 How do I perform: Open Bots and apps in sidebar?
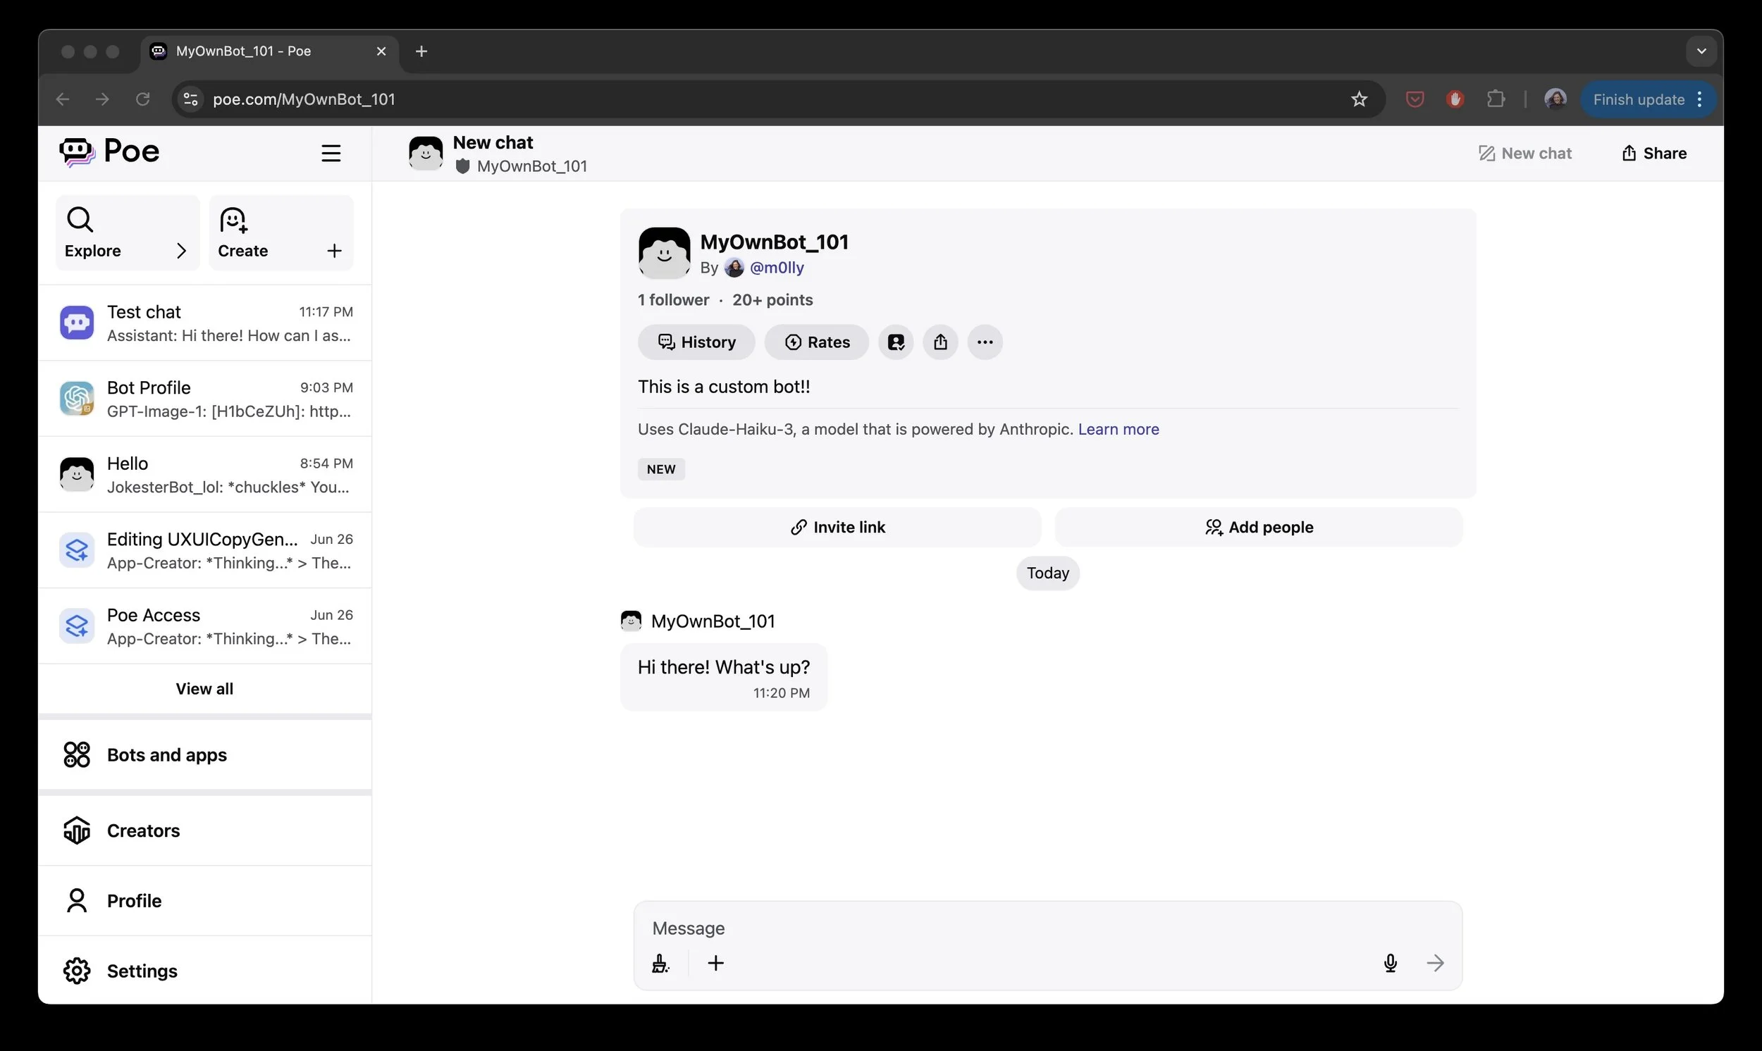166,755
